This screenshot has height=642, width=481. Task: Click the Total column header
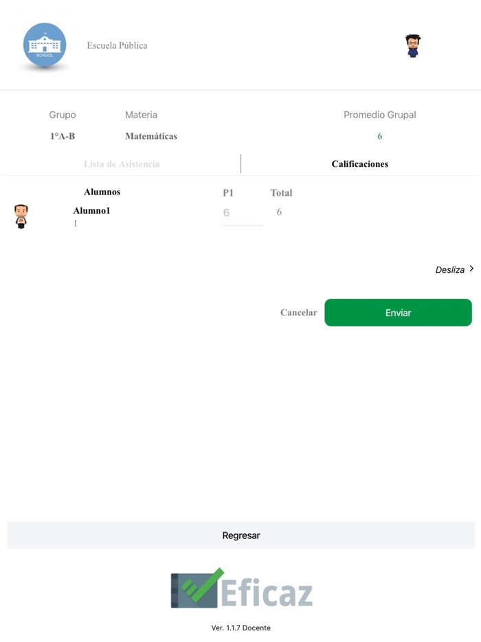point(281,193)
